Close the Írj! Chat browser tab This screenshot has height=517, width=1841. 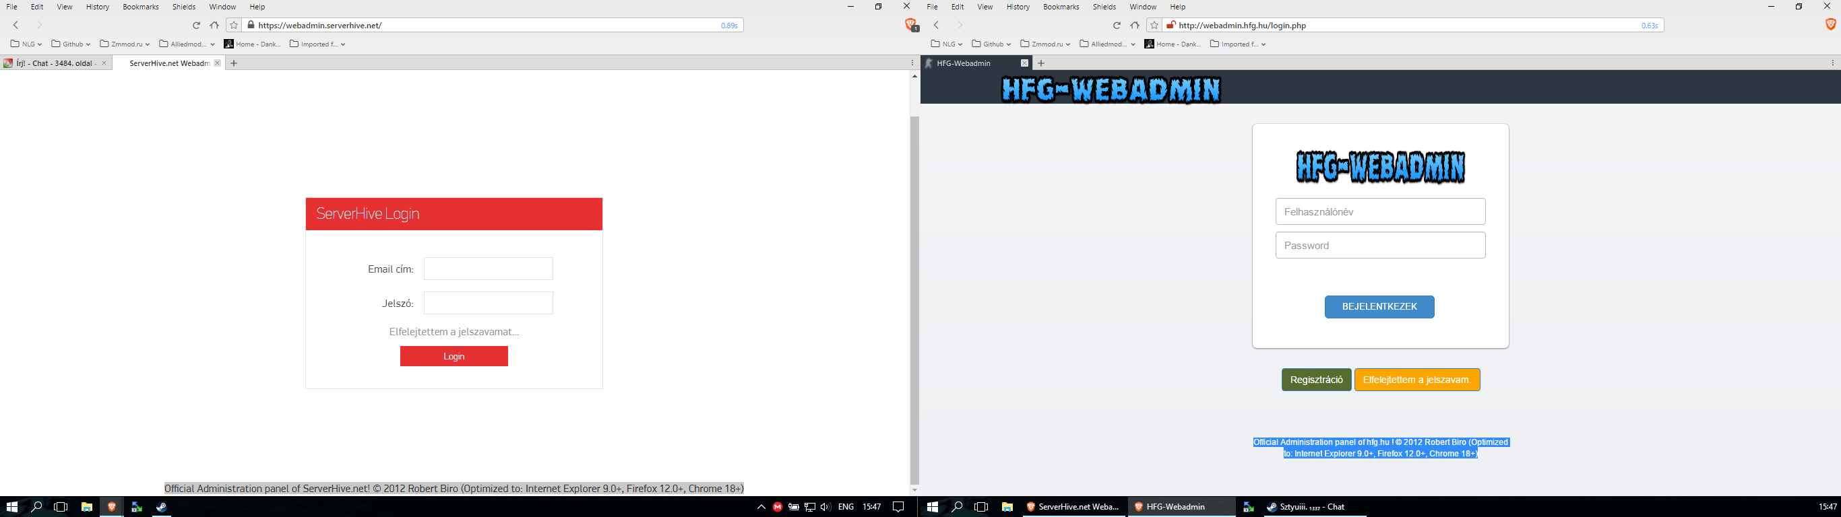point(104,63)
